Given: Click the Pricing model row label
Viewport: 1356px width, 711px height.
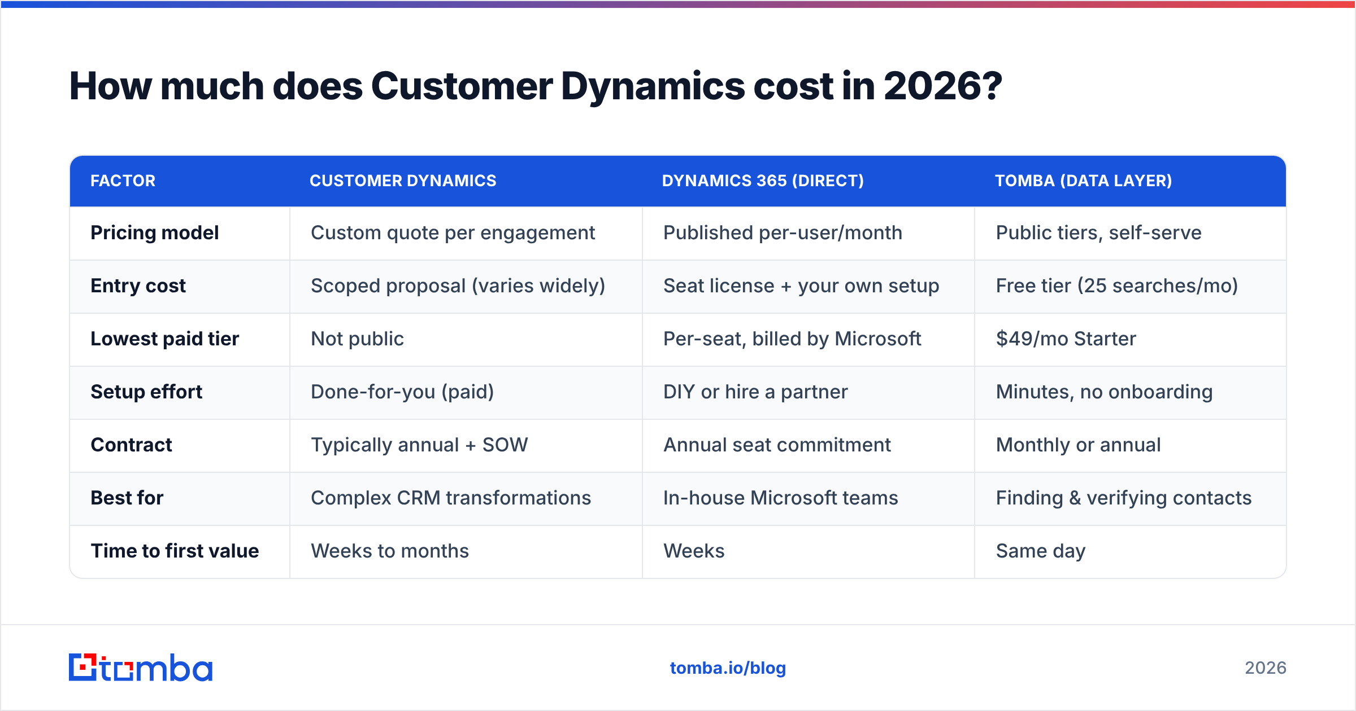Looking at the screenshot, I should 154,232.
